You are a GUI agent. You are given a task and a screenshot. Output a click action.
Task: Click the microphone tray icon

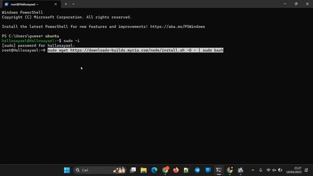click(x=261, y=170)
